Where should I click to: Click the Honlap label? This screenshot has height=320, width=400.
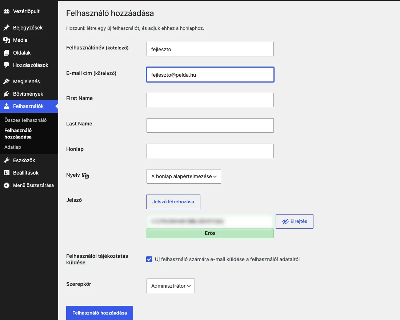pos(75,149)
